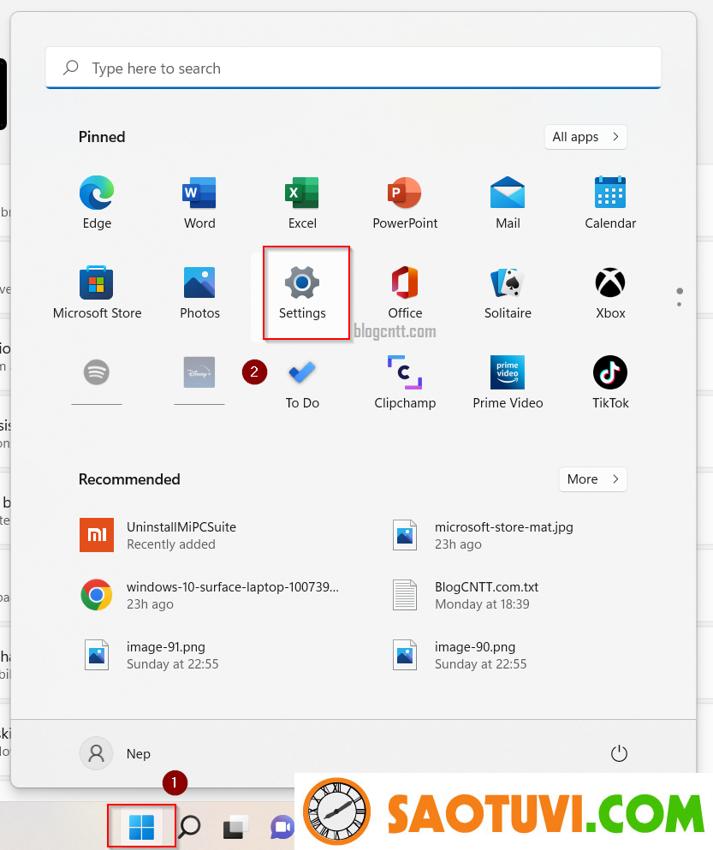The image size is (713, 850).
Task: Expand the All apps list
Action: [585, 137]
